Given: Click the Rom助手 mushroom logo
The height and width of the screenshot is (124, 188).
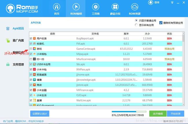Looking at the screenshot, I should (x=10, y=8).
